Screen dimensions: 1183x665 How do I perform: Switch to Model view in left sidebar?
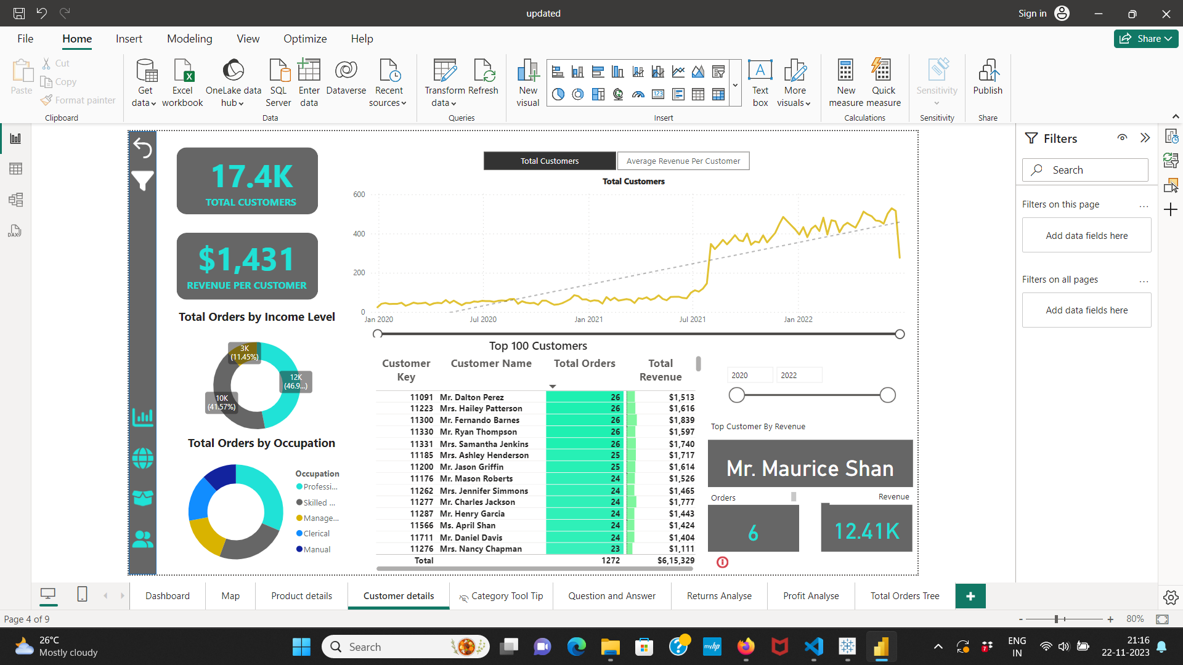click(x=15, y=199)
